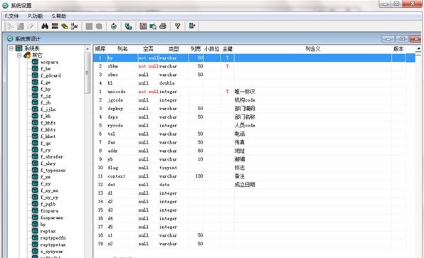Click the 系统表 root table icon
The height and width of the screenshot is (258, 424).
tap(19, 48)
